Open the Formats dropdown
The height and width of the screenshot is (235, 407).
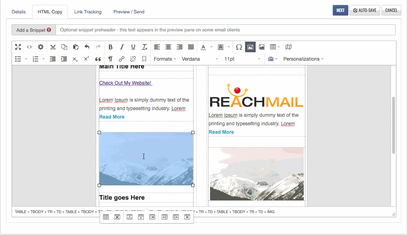tap(165, 59)
